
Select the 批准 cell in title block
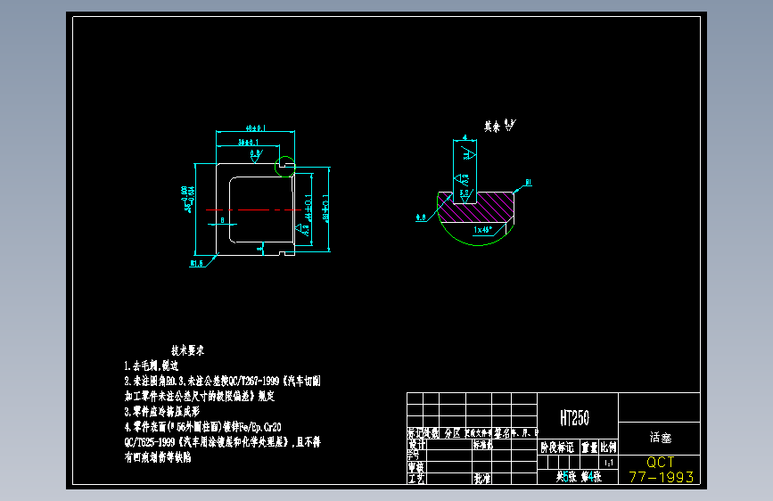click(x=482, y=479)
